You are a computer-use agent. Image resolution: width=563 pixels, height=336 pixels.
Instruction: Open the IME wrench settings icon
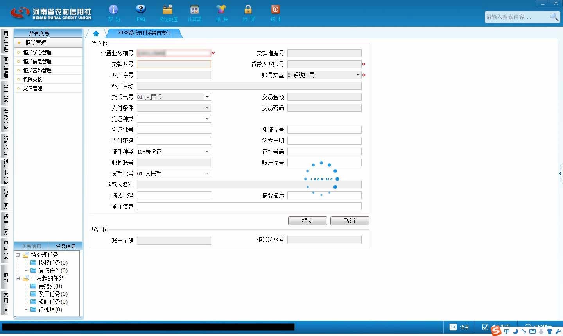click(558, 331)
